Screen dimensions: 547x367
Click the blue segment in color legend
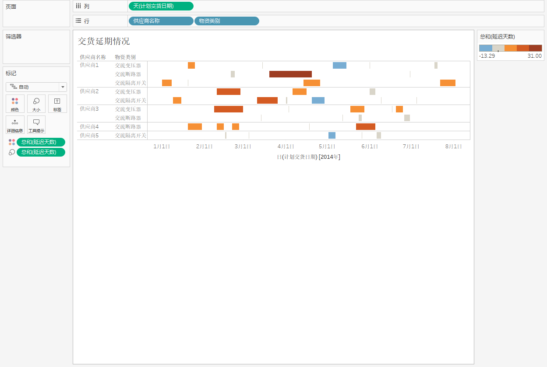tap(486, 48)
